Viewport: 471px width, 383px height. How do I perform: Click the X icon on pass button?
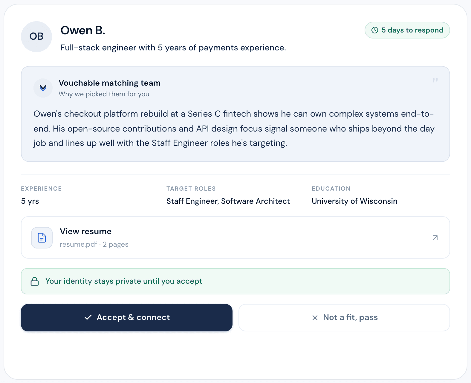click(315, 318)
